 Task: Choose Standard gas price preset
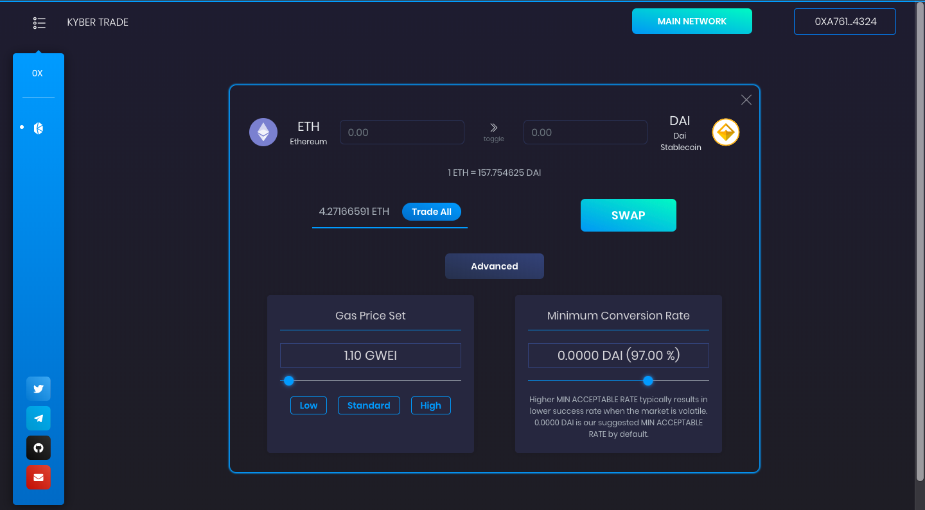pos(369,405)
